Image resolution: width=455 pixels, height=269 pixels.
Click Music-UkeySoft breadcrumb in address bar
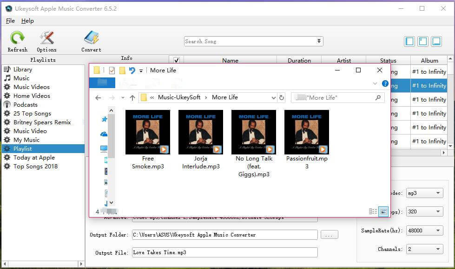[x=179, y=97]
